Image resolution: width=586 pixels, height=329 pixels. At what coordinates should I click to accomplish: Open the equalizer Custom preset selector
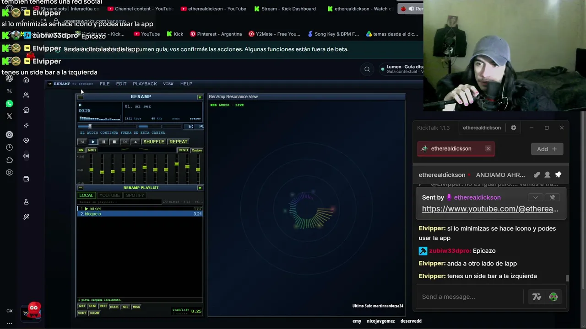(x=196, y=150)
